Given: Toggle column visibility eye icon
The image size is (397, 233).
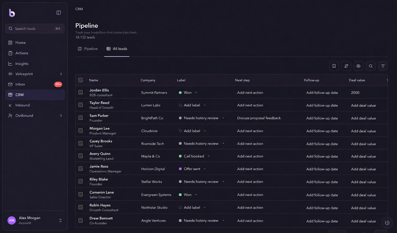Looking at the screenshot, I should [358, 66].
